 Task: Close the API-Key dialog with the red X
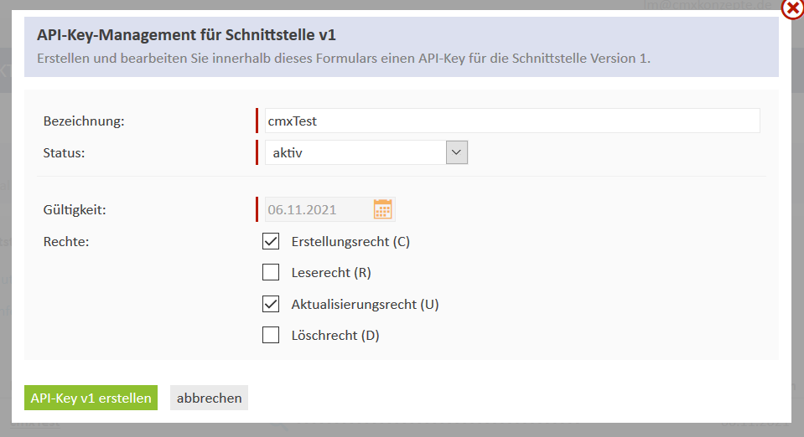[792, 8]
